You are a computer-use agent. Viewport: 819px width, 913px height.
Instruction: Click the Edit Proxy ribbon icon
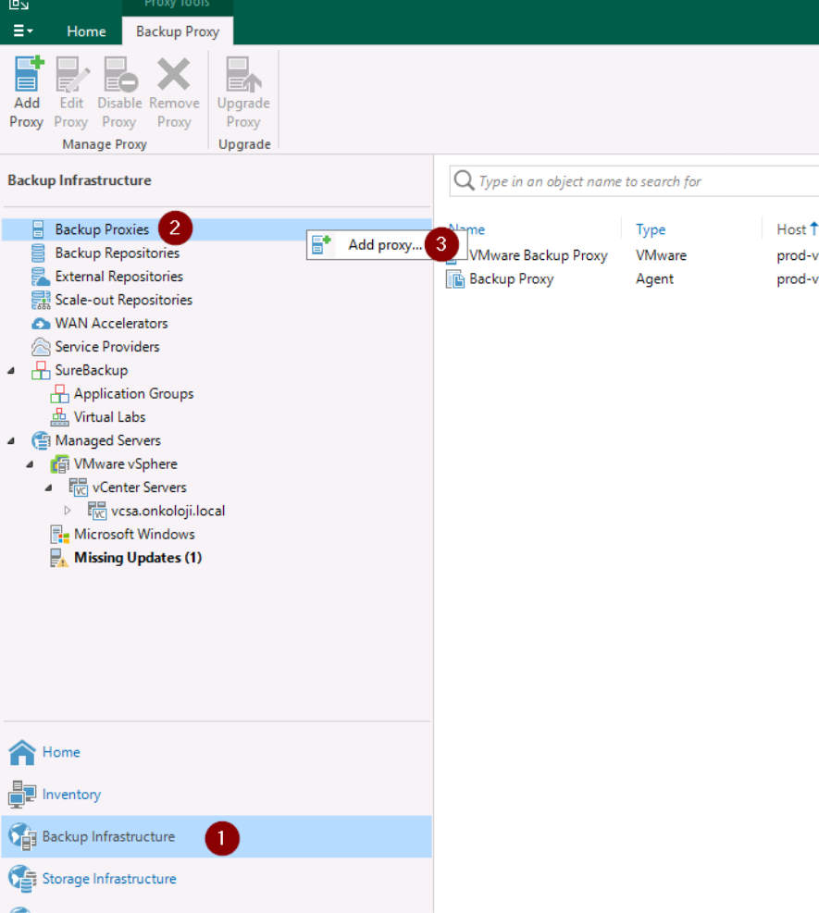tap(72, 74)
